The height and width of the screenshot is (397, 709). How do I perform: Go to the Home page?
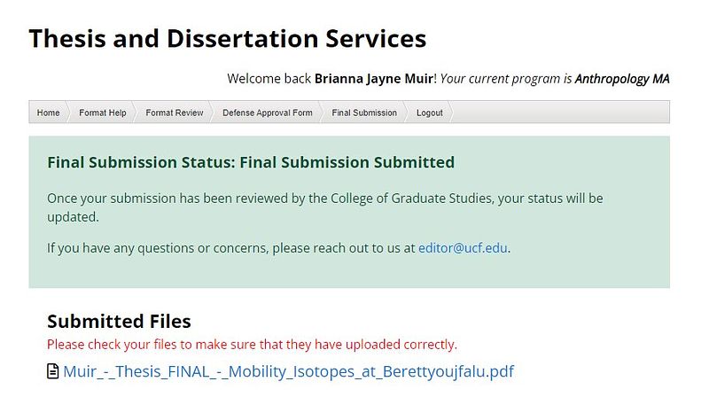(x=48, y=113)
